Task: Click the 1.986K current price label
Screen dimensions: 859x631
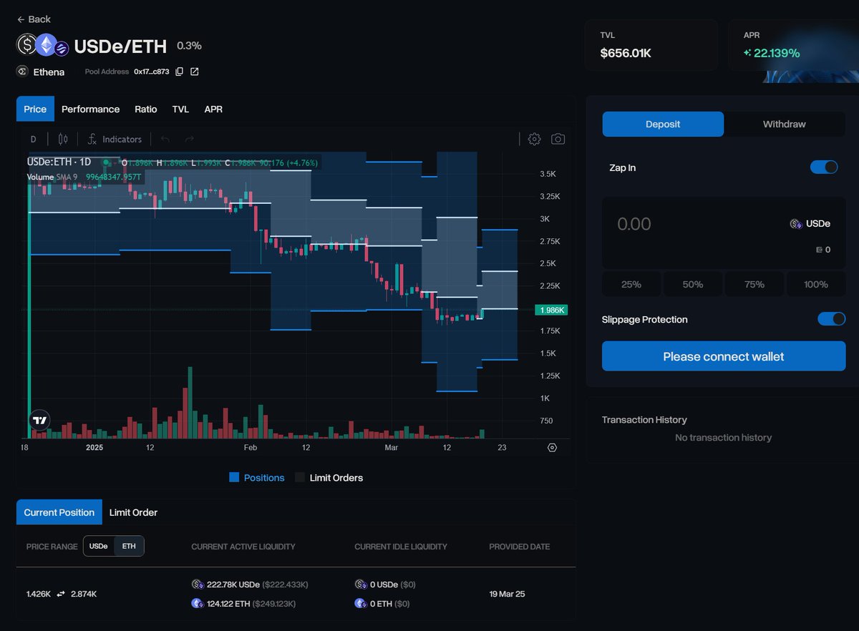Action: point(552,310)
